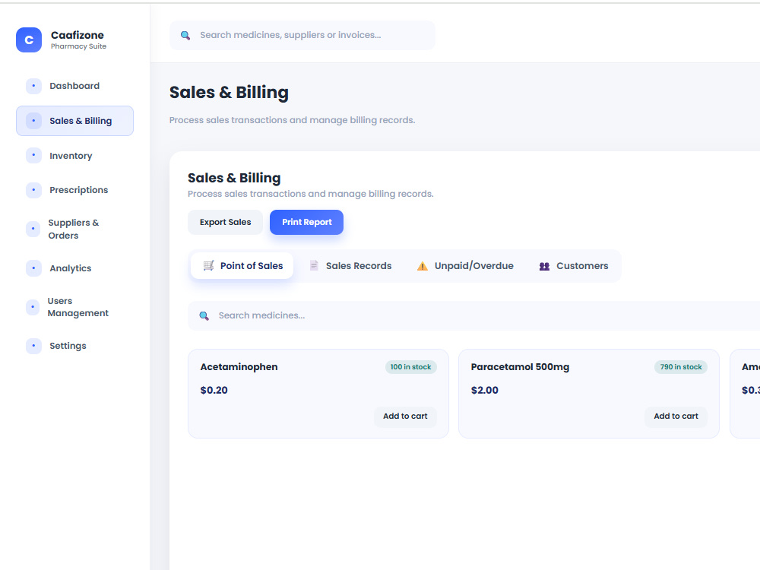Select Sales & Billing in the sidebar

point(74,121)
